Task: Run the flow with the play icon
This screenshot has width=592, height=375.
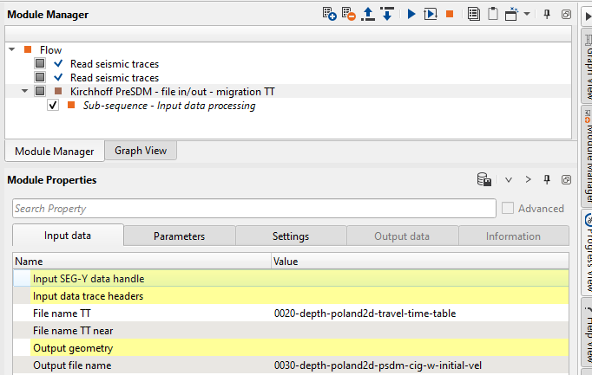Action: 411,14
